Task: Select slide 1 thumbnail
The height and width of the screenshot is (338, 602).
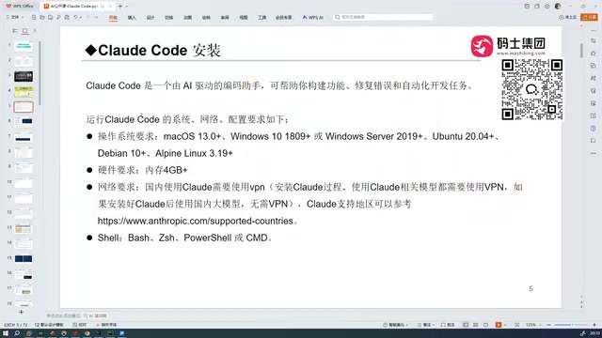Action: (x=24, y=46)
